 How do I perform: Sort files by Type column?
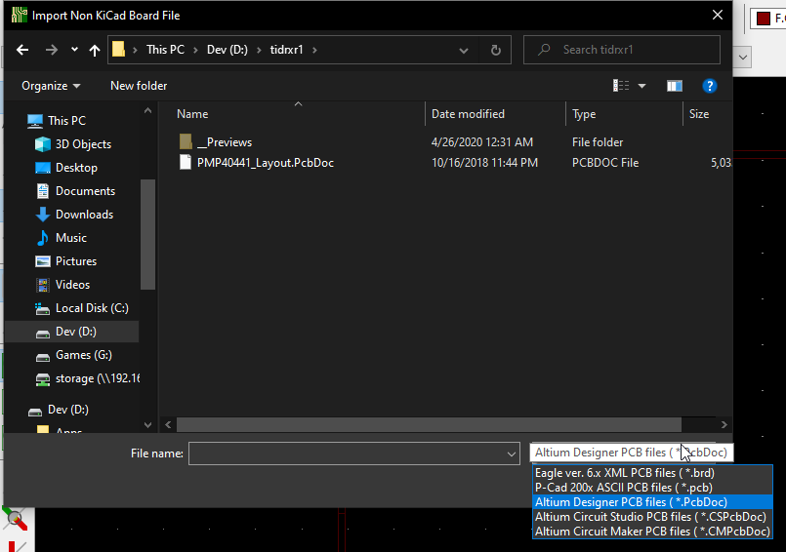[x=584, y=114]
